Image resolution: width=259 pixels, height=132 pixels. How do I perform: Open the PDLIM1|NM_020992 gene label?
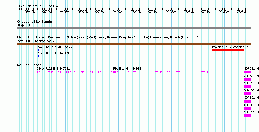click(127, 68)
